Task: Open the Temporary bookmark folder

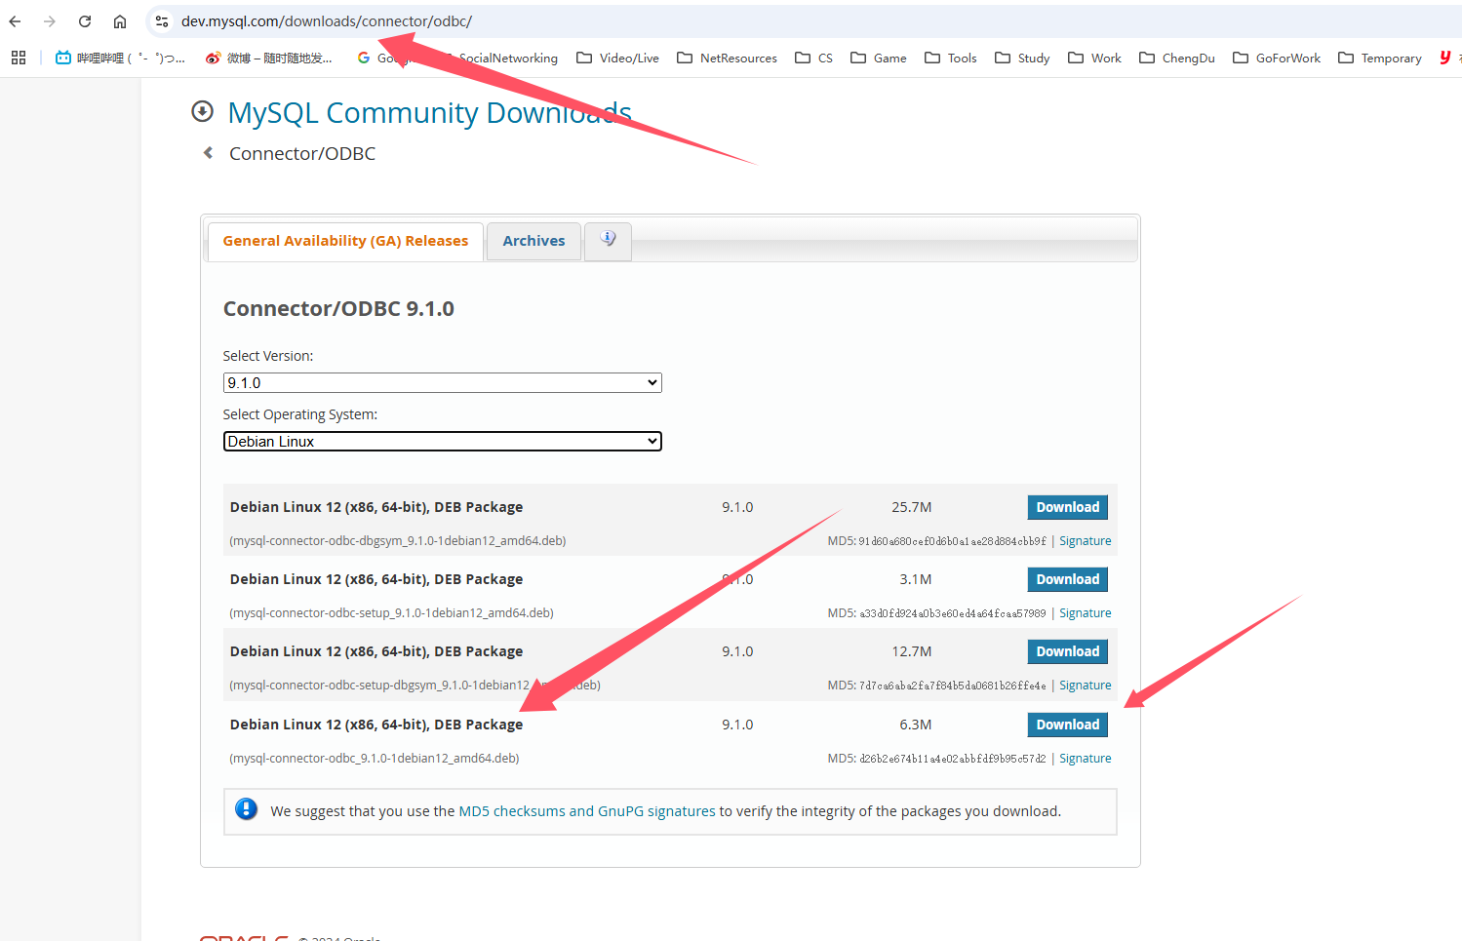Action: (1380, 58)
